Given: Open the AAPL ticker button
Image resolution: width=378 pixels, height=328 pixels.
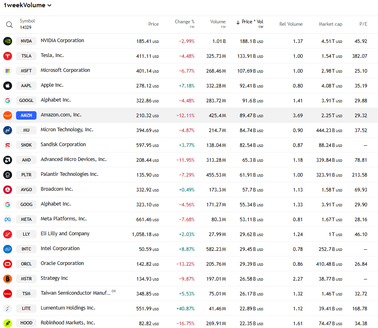Looking at the screenshot, I should [26, 86].
